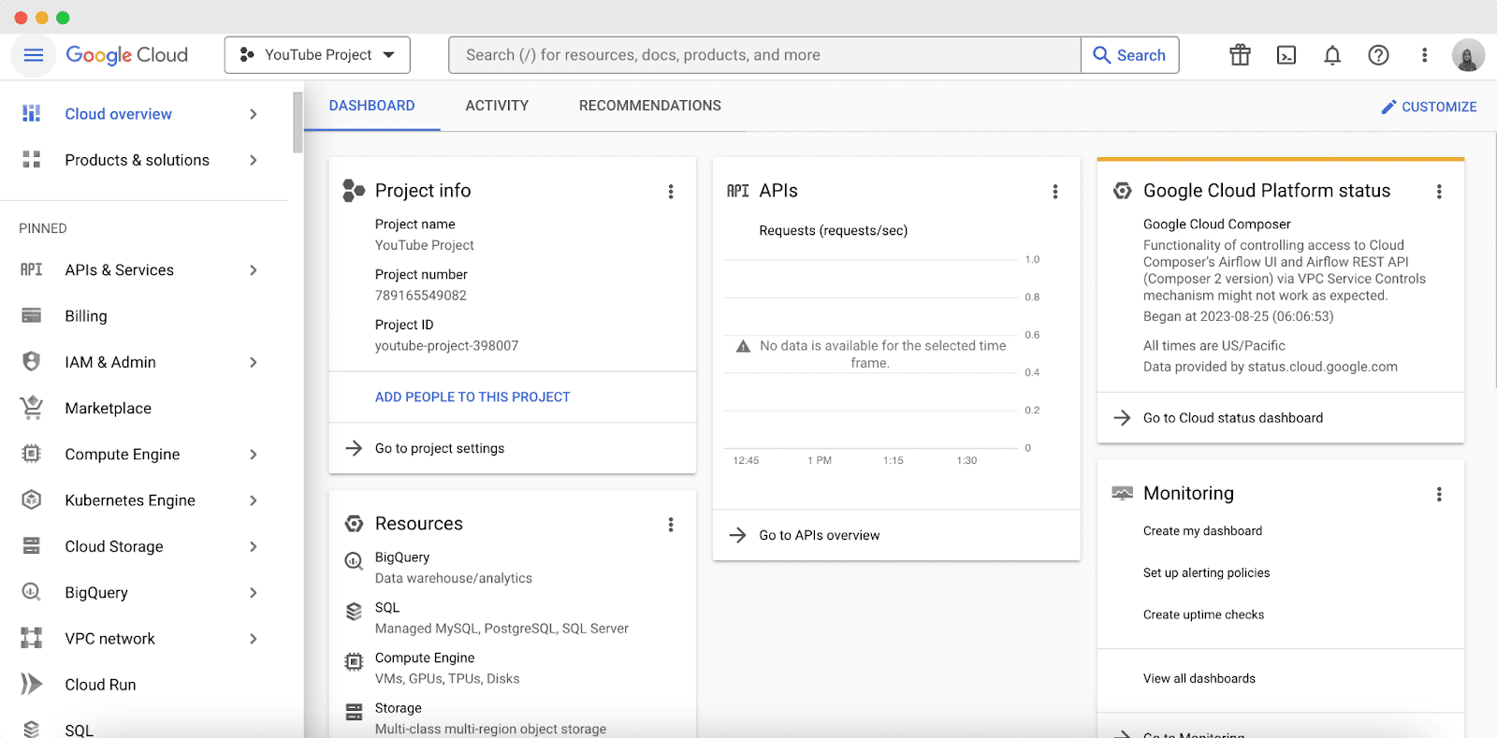Go to project settings link

440,448
